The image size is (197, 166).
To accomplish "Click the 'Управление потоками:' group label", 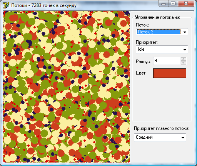I will coord(157,17).
